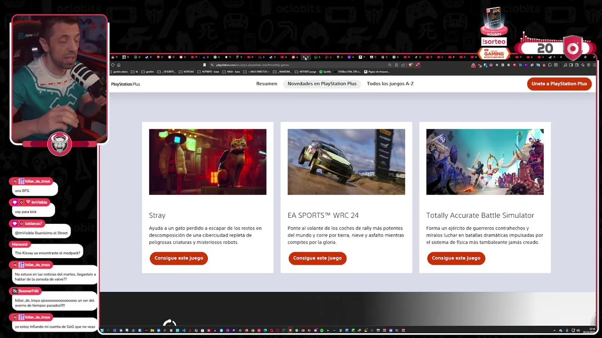Click the 'EA SPORTS™ WRC 24' title

click(x=323, y=215)
